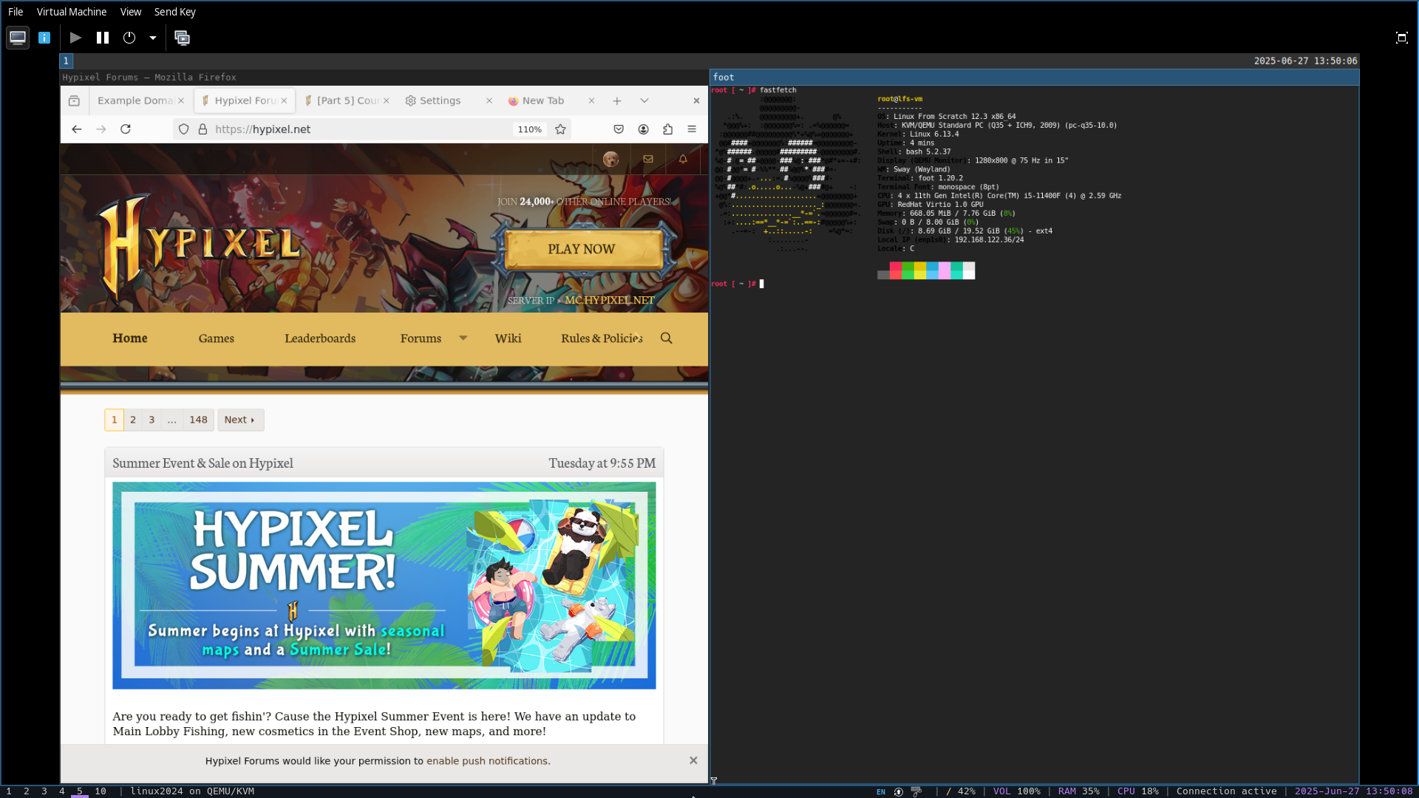Viewport: 1419px width, 798px height.
Task: Click the tracking protection shield icon
Action: pyautogui.click(x=184, y=129)
